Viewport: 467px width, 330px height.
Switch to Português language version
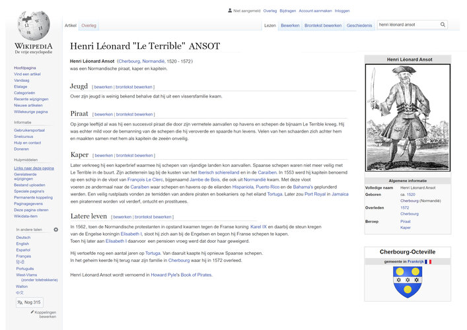pos(25,269)
